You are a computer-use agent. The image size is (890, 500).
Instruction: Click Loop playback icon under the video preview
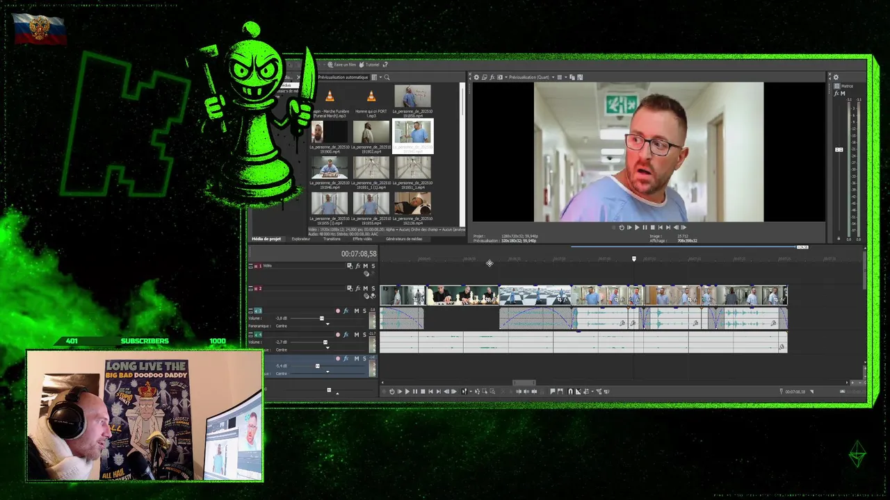pos(622,227)
